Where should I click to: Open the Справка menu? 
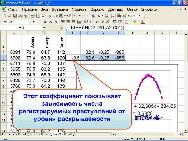point(149,9)
